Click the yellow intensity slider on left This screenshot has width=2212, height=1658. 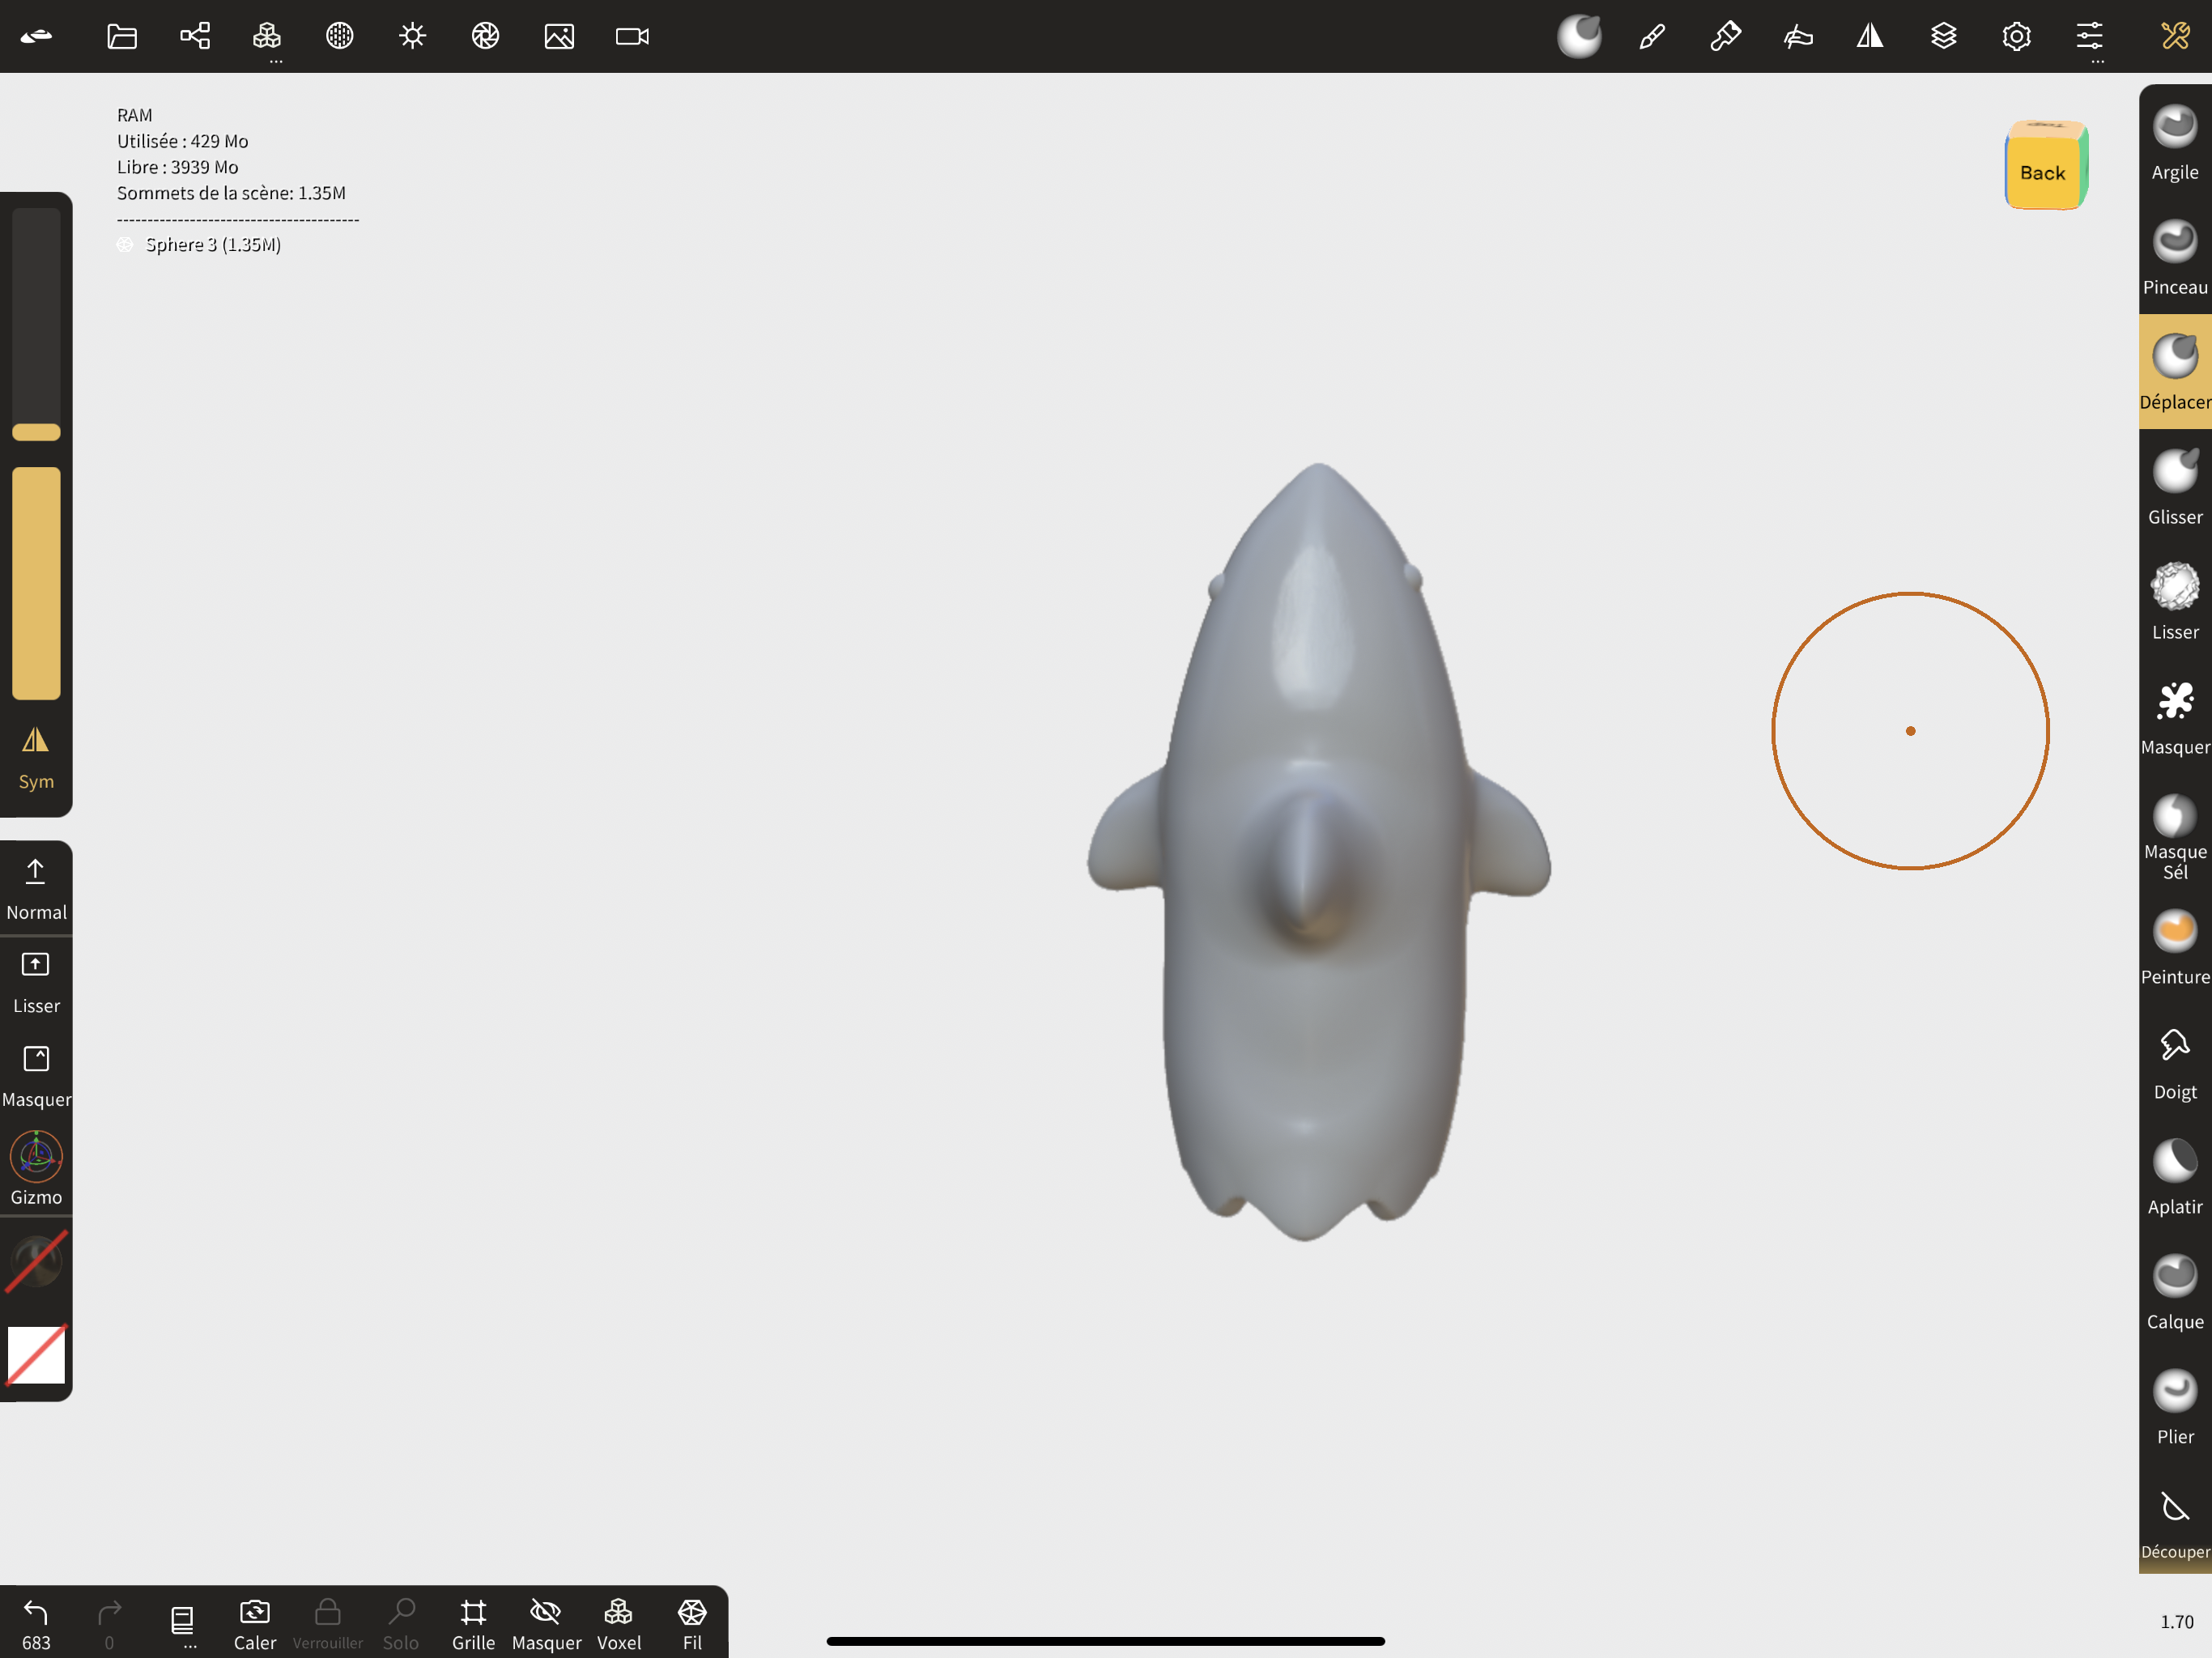pos(36,583)
